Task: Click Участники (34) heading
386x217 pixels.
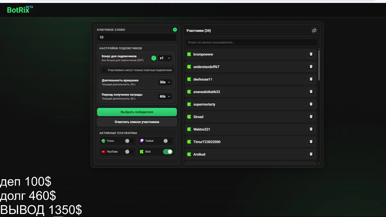Action: pos(198,30)
